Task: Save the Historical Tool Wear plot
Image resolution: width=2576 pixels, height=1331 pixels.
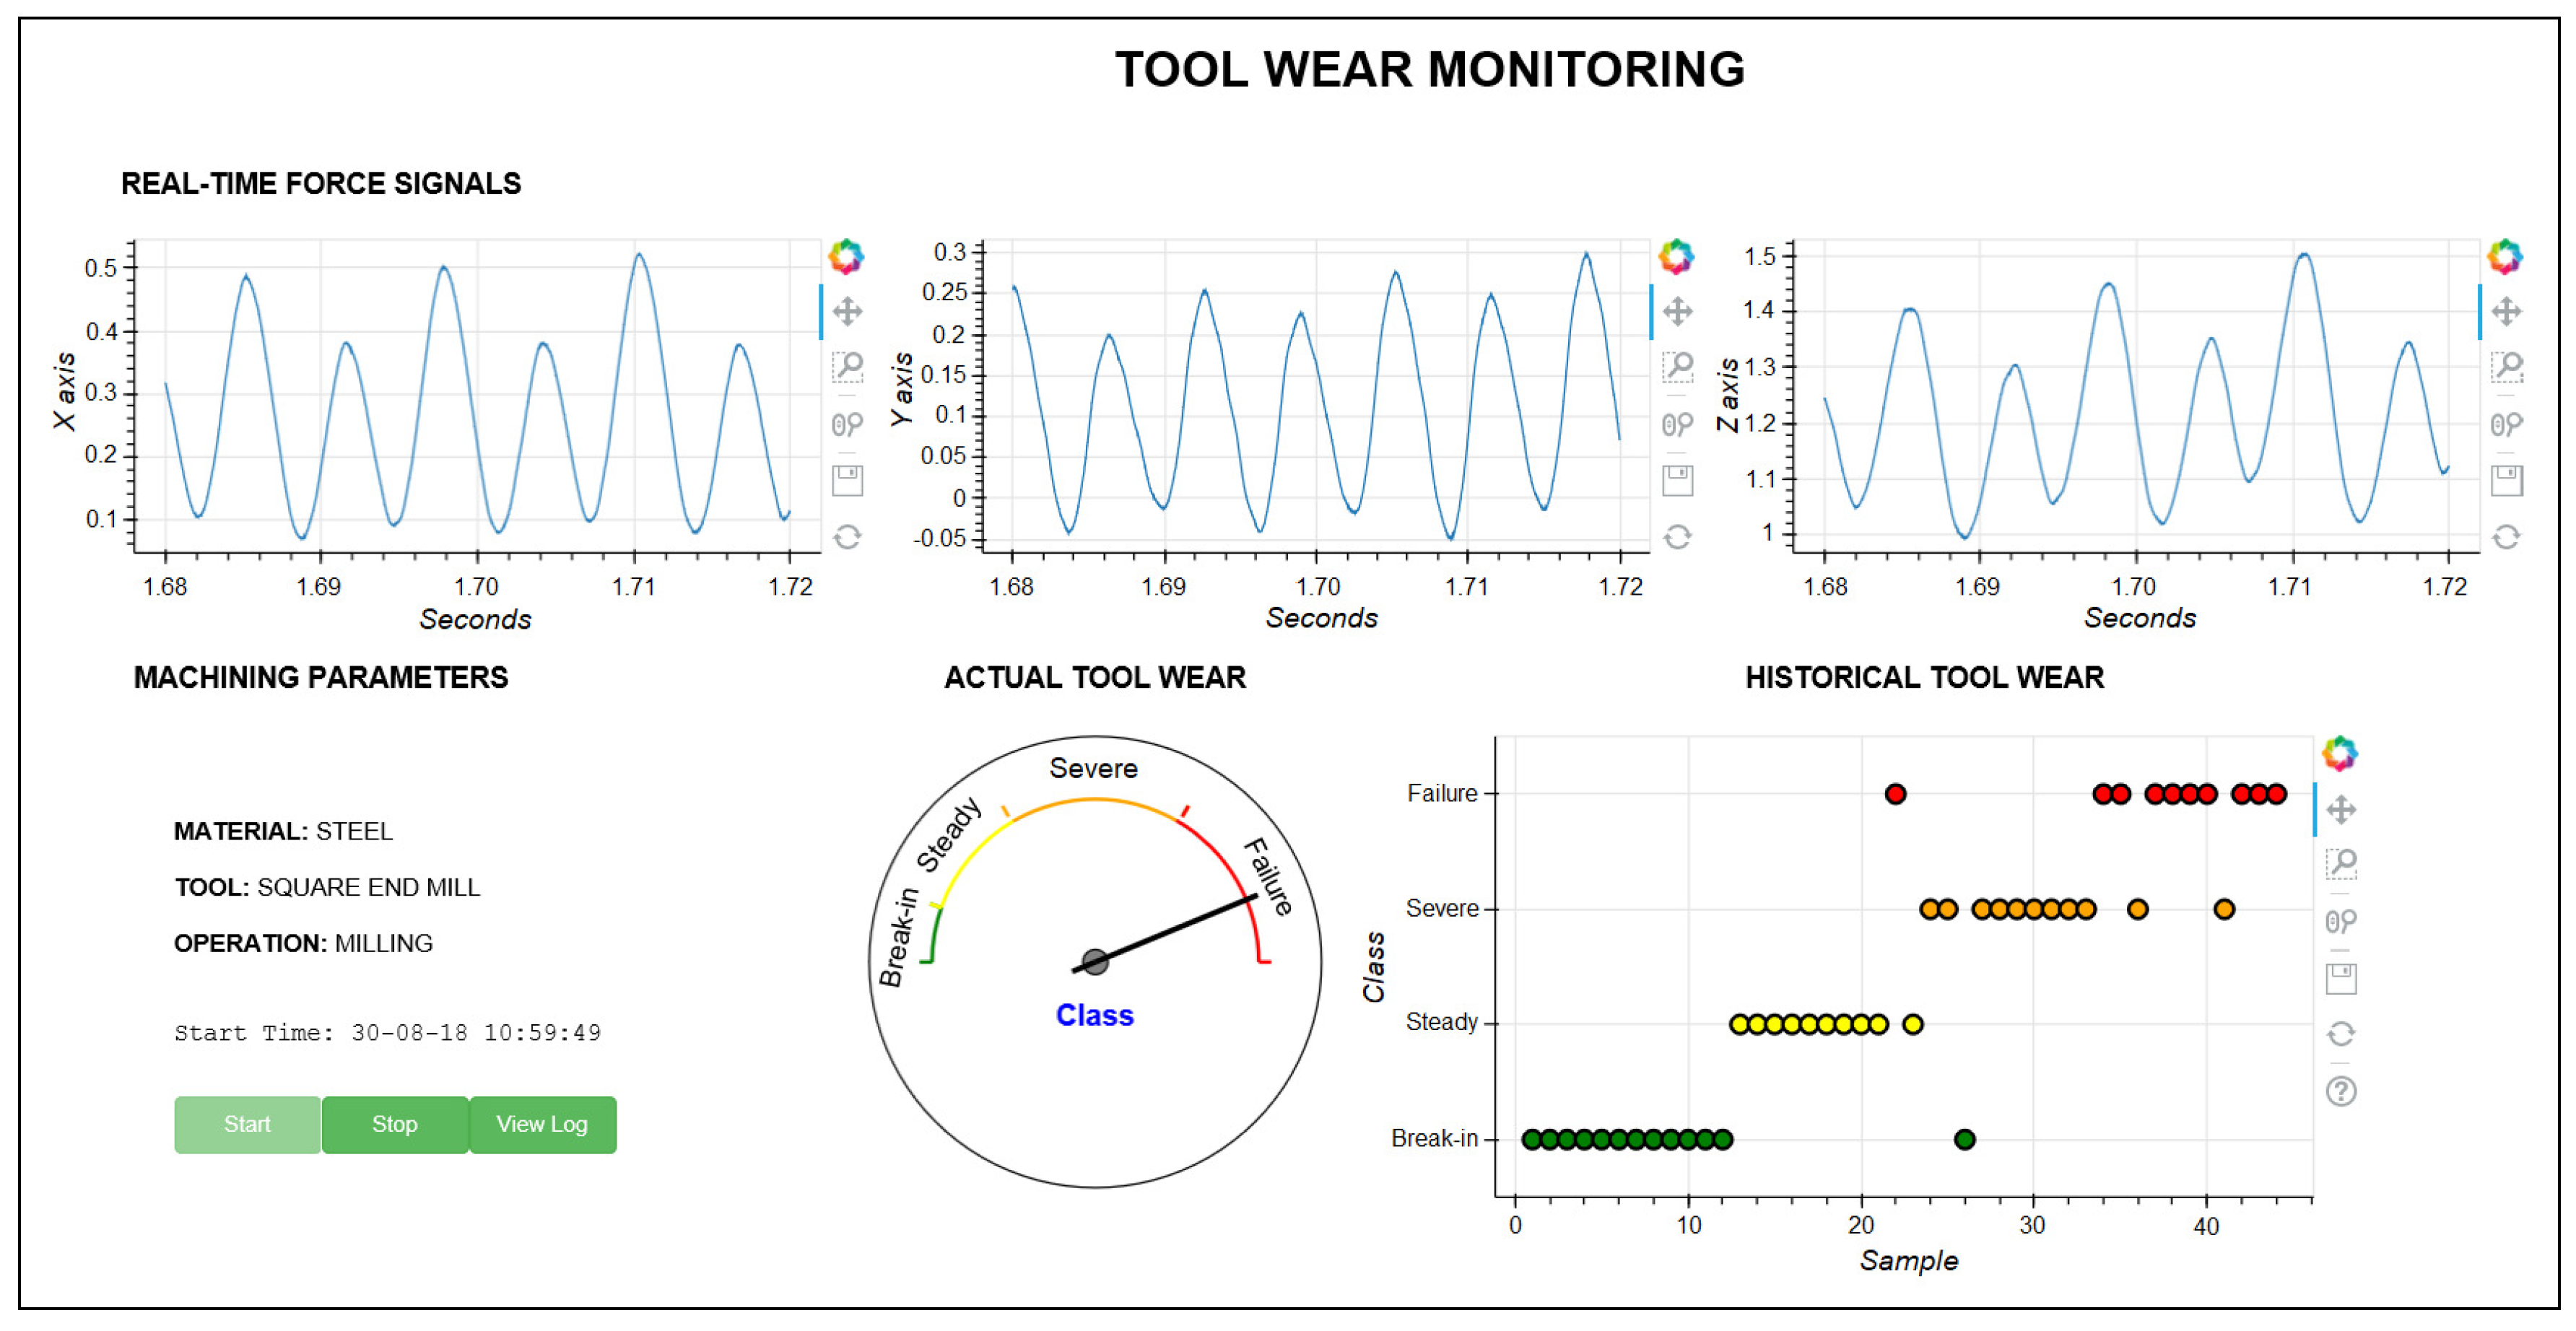Action: point(2341,978)
